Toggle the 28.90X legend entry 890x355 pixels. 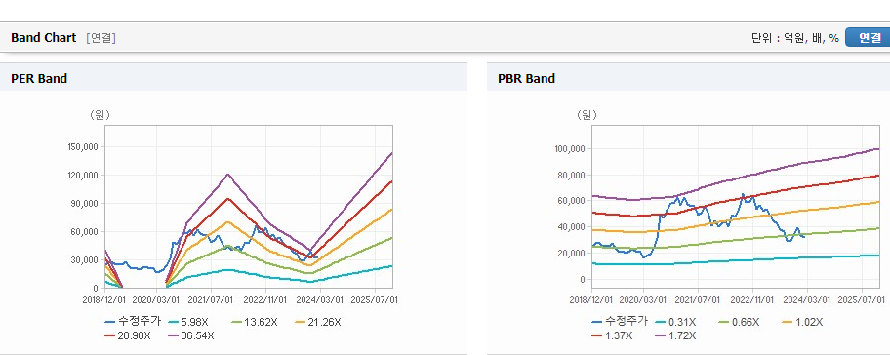click(128, 335)
